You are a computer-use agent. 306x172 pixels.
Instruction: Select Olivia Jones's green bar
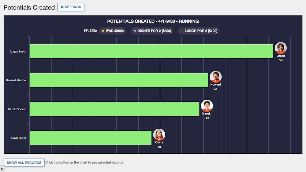click(x=91, y=138)
